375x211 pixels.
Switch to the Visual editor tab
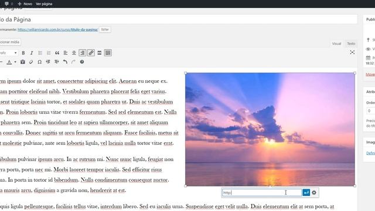click(336, 43)
